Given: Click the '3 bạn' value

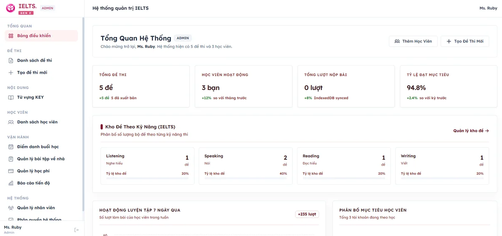Looking at the screenshot, I should coord(211,88).
